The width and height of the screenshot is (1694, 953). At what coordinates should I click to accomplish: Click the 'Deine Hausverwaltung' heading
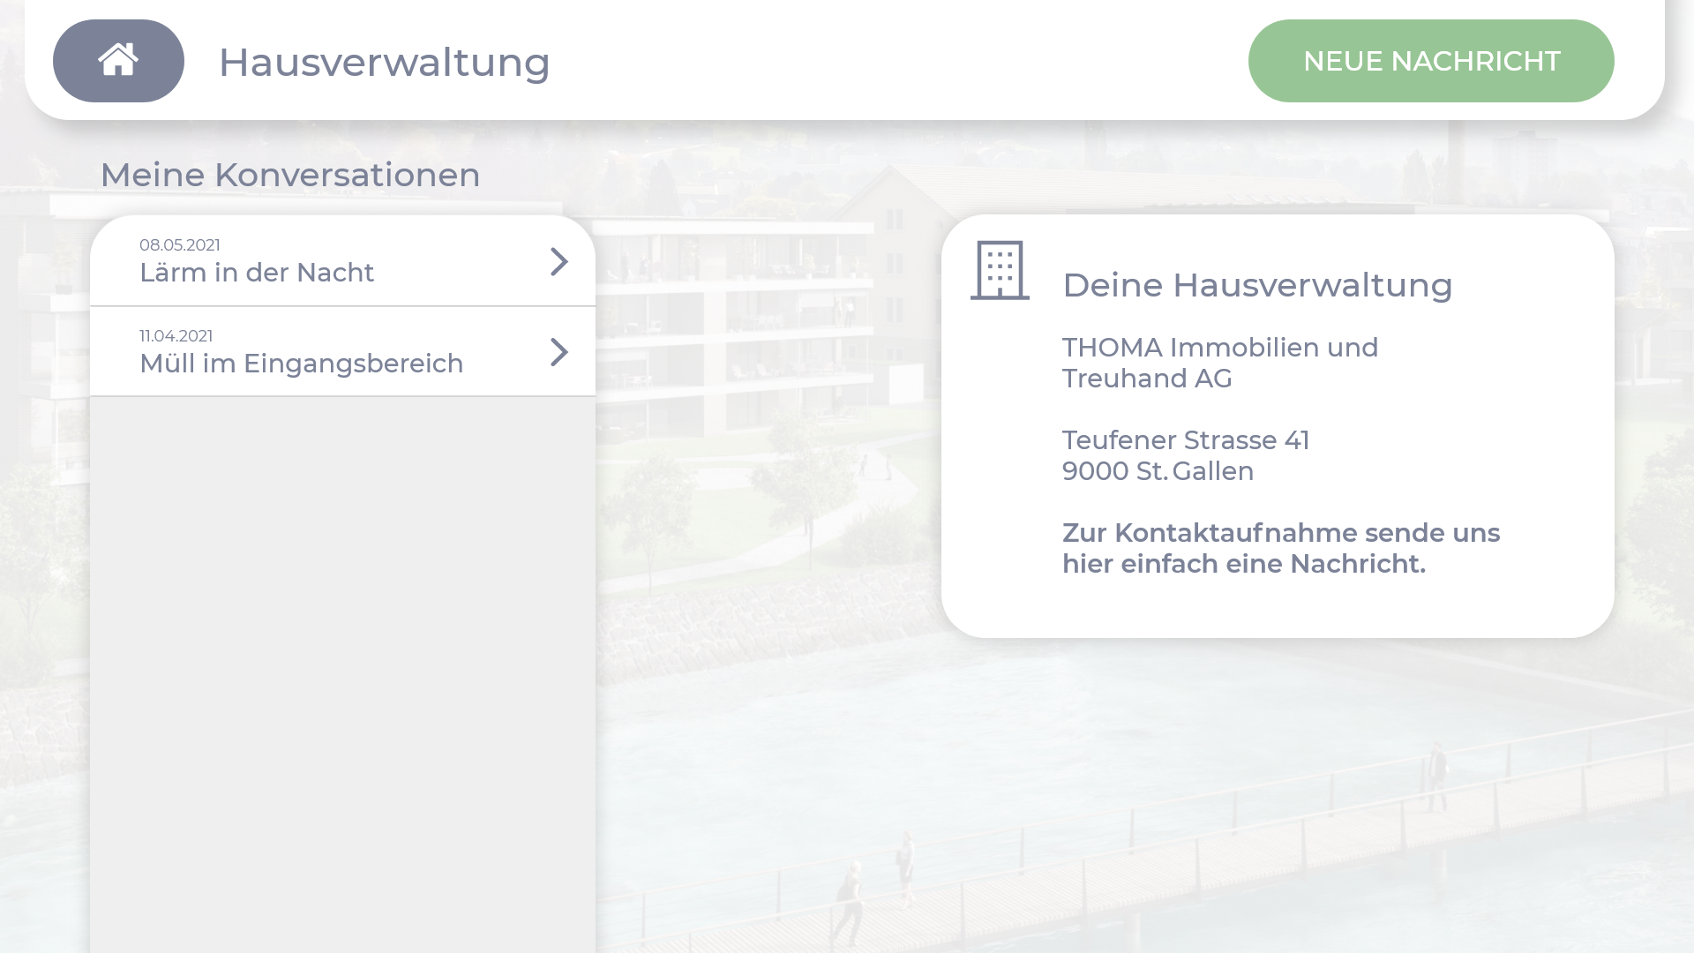[x=1257, y=285]
